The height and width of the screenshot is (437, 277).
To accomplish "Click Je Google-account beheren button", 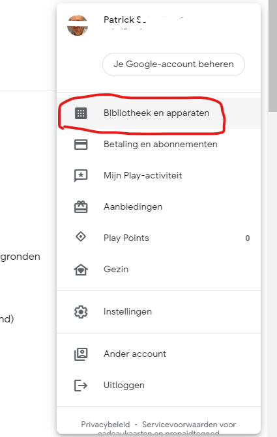I will (x=173, y=64).
